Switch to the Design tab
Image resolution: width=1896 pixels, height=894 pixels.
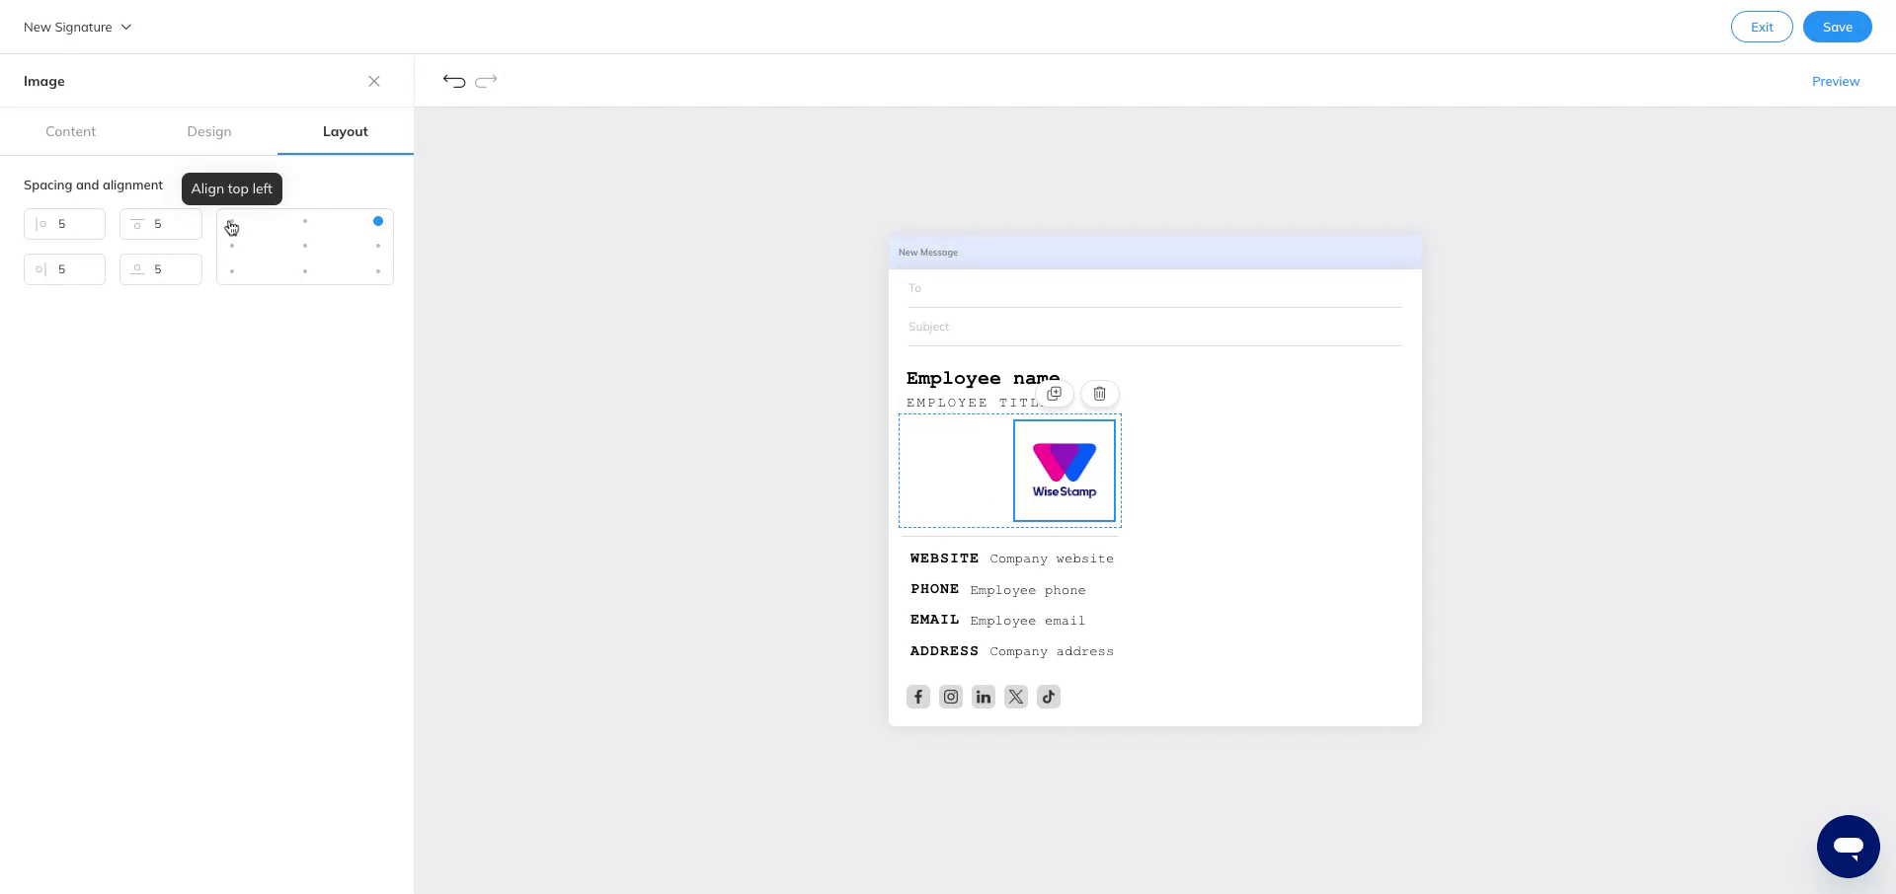209,131
